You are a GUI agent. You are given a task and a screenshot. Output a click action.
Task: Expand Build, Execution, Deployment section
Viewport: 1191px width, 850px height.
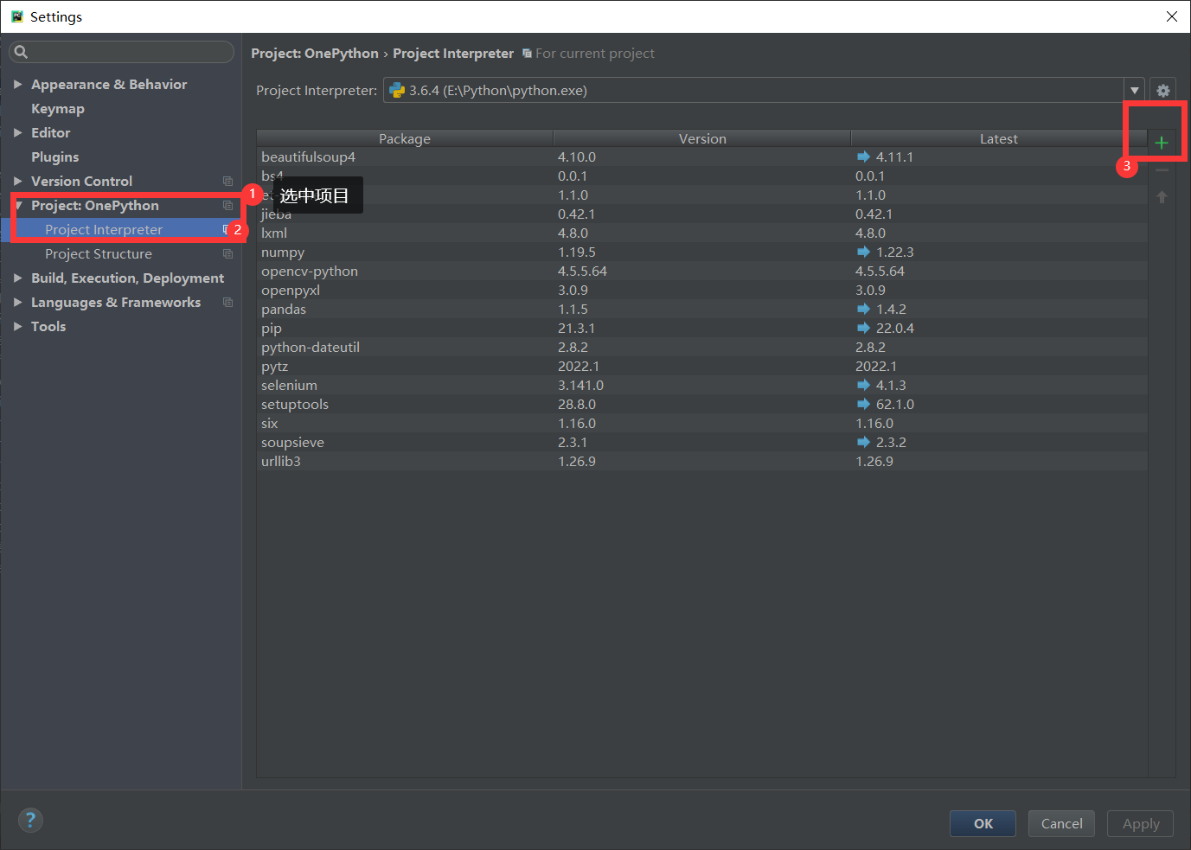pos(17,278)
